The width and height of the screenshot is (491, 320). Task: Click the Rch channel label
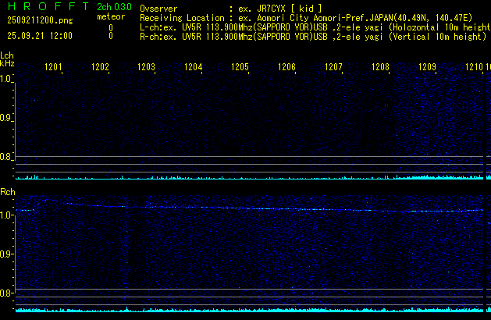point(8,192)
